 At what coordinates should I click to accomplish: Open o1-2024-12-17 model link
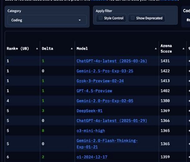[x=92, y=157]
